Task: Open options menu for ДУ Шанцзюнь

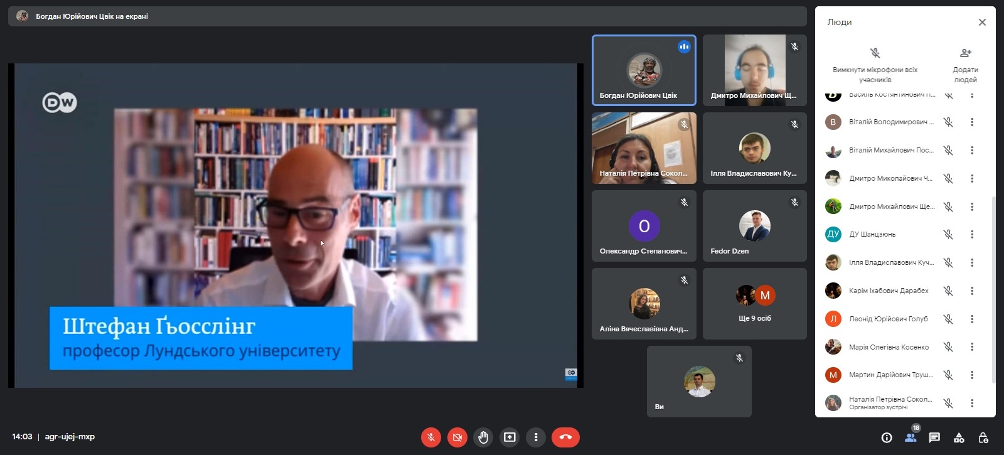Action: tap(972, 235)
